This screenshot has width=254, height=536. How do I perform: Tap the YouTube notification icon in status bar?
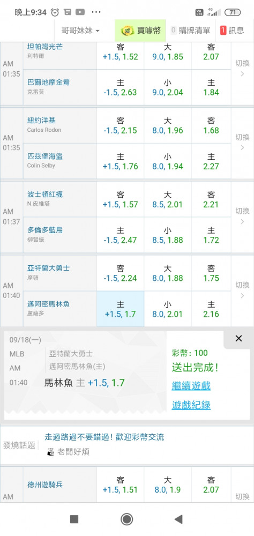pos(80,12)
